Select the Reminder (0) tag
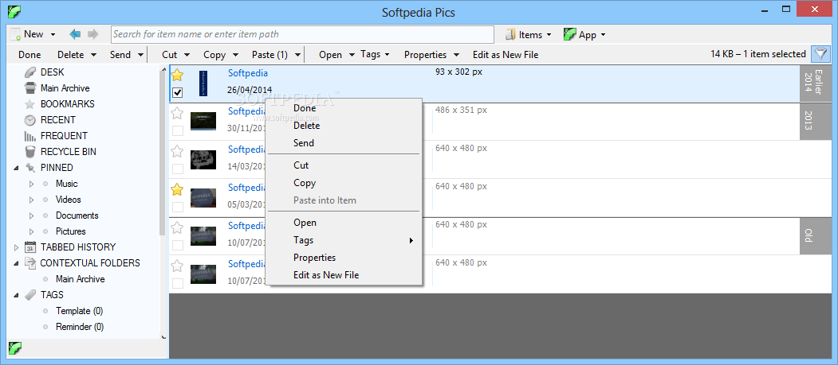The image size is (838, 365). (x=80, y=327)
